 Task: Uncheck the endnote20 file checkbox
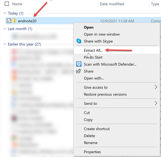point(9,21)
